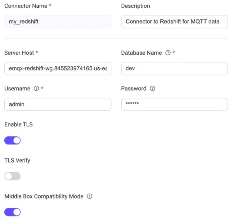
Task: Click the Password label text
Action: (x=133, y=88)
